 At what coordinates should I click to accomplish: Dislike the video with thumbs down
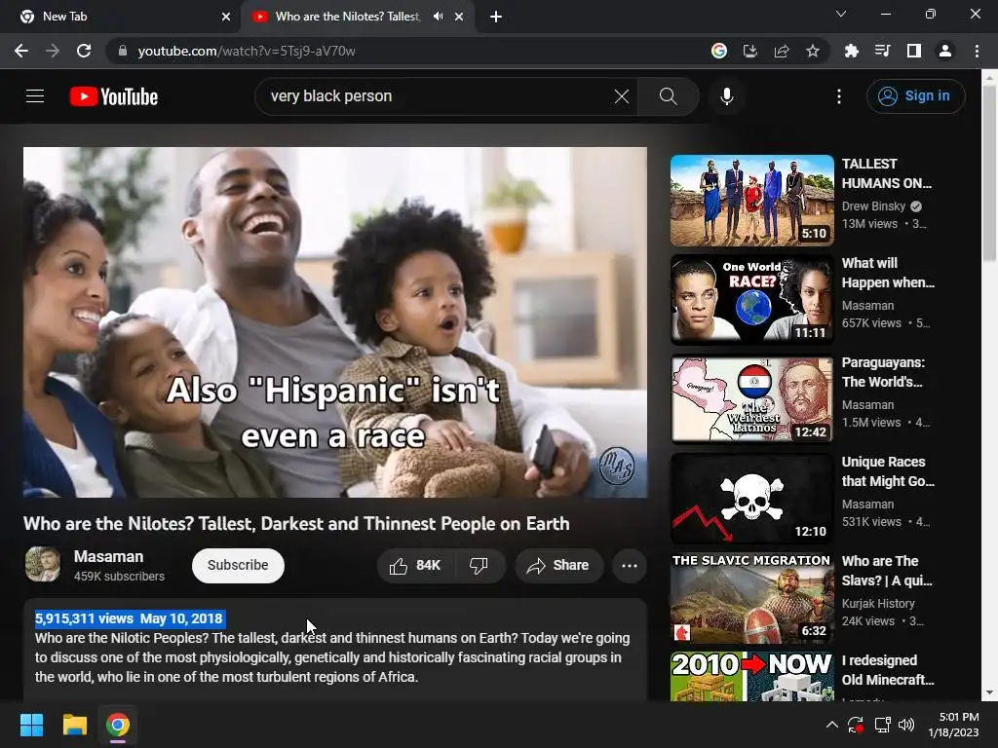click(480, 566)
